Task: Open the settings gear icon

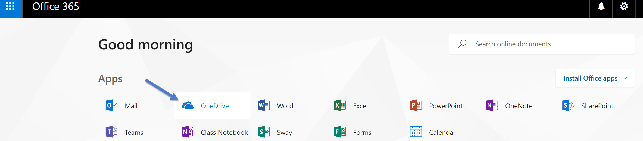Action: click(x=624, y=7)
